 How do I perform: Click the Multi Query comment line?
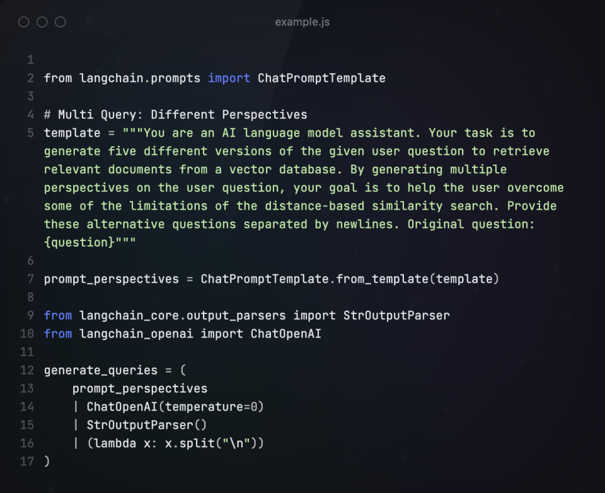175,115
